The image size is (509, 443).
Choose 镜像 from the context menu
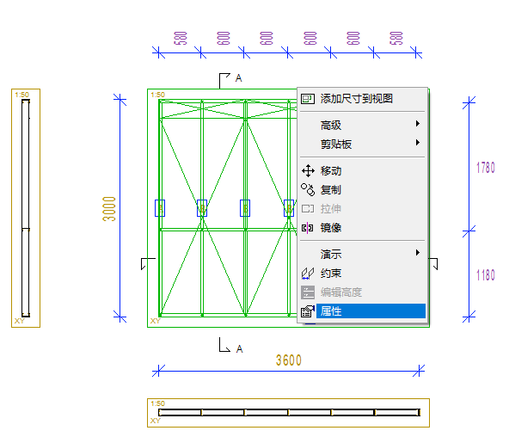click(x=363, y=228)
